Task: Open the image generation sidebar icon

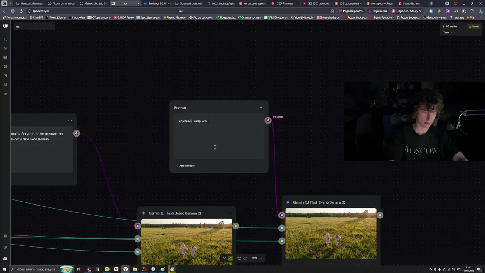Action: coord(5,67)
